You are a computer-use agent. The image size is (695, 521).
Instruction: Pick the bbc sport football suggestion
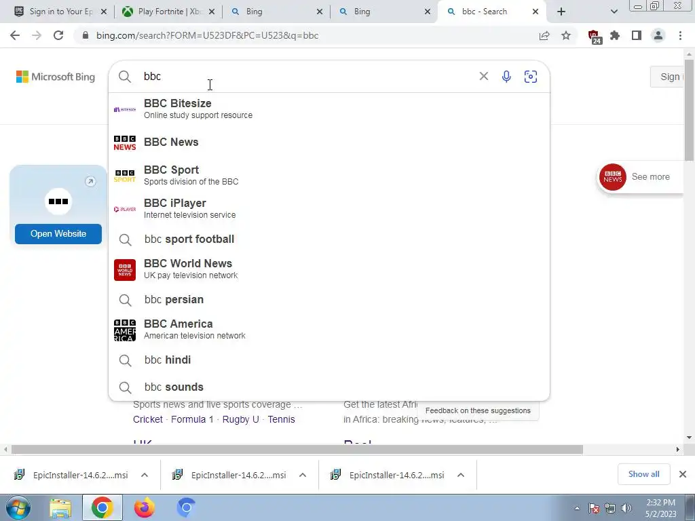329,239
